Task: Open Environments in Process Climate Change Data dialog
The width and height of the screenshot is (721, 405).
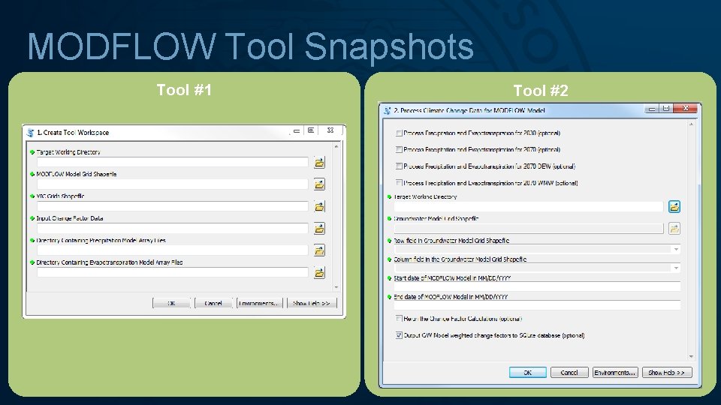Action: pyautogui.click(x=615, y=373)
